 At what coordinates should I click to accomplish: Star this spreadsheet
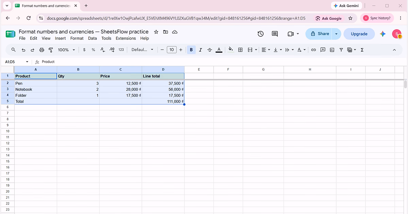point(156,32)
